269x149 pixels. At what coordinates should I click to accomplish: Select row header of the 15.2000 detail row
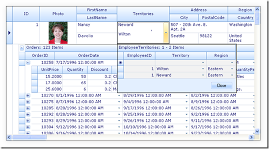pos(34,76)
